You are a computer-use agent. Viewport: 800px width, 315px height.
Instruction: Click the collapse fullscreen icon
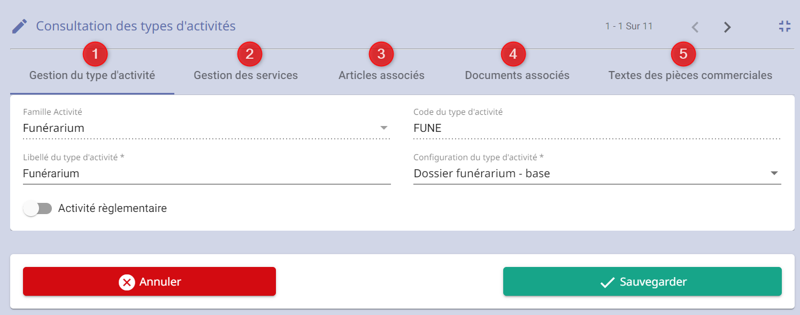click(784, 26)
